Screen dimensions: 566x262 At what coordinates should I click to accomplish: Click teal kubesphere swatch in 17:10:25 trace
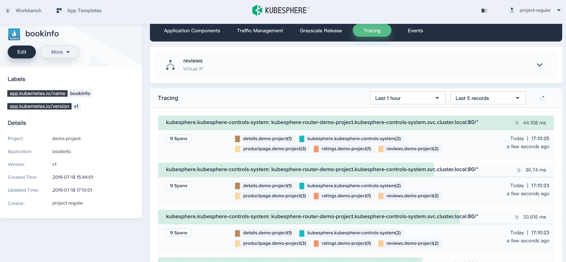302,139
